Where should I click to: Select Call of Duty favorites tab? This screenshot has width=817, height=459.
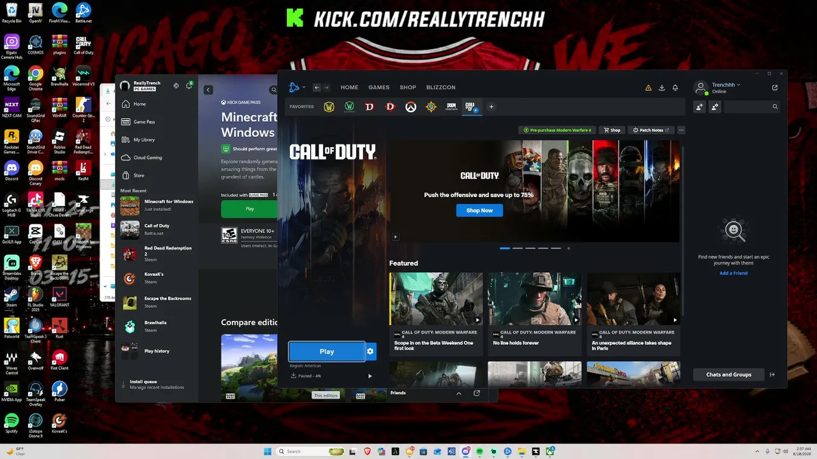tap(471, 107)
